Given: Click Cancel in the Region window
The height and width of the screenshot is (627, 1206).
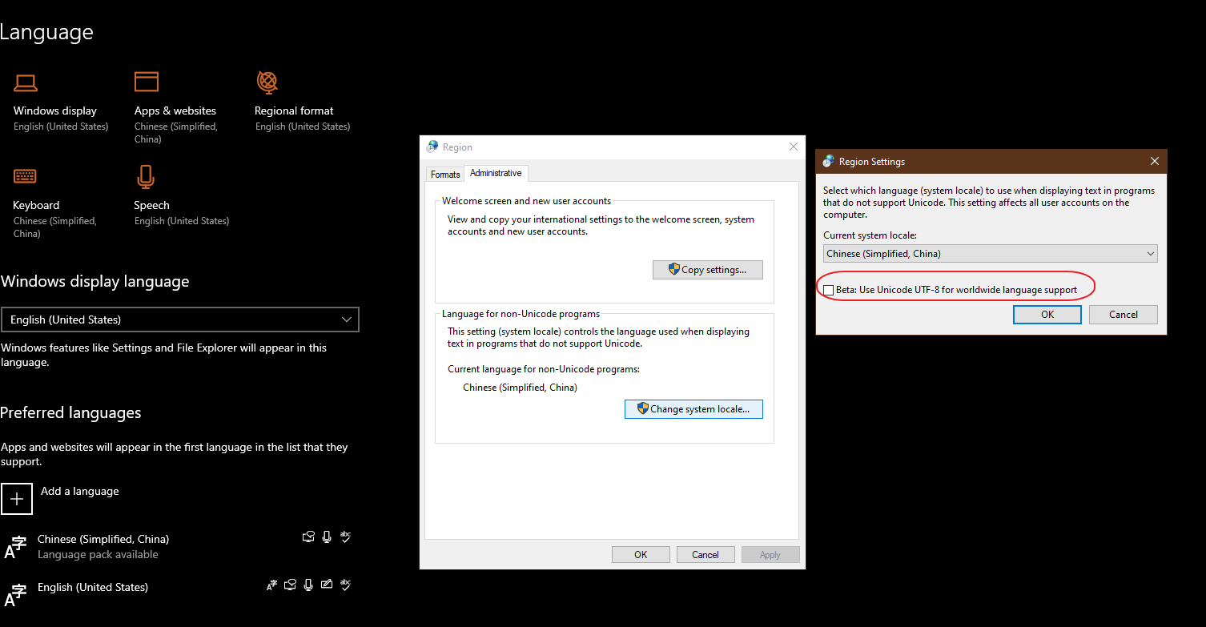Looking at the screenshot, I should 706,554.
